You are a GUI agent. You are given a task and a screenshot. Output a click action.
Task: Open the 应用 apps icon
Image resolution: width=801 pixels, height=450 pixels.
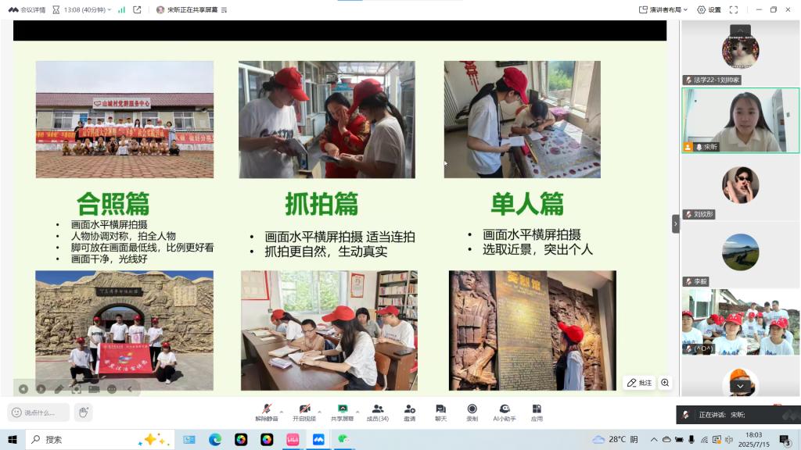tap(537, 412)
